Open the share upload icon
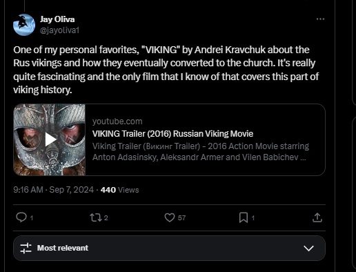356x272 pixels. coord(317,217)
